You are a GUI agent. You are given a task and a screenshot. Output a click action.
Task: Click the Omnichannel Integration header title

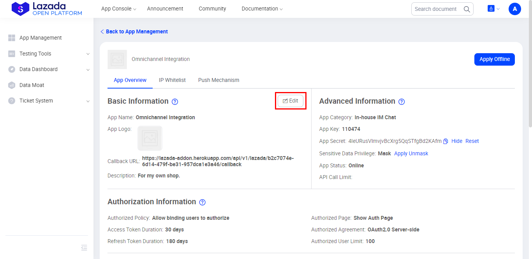click(x=161, y=59)
